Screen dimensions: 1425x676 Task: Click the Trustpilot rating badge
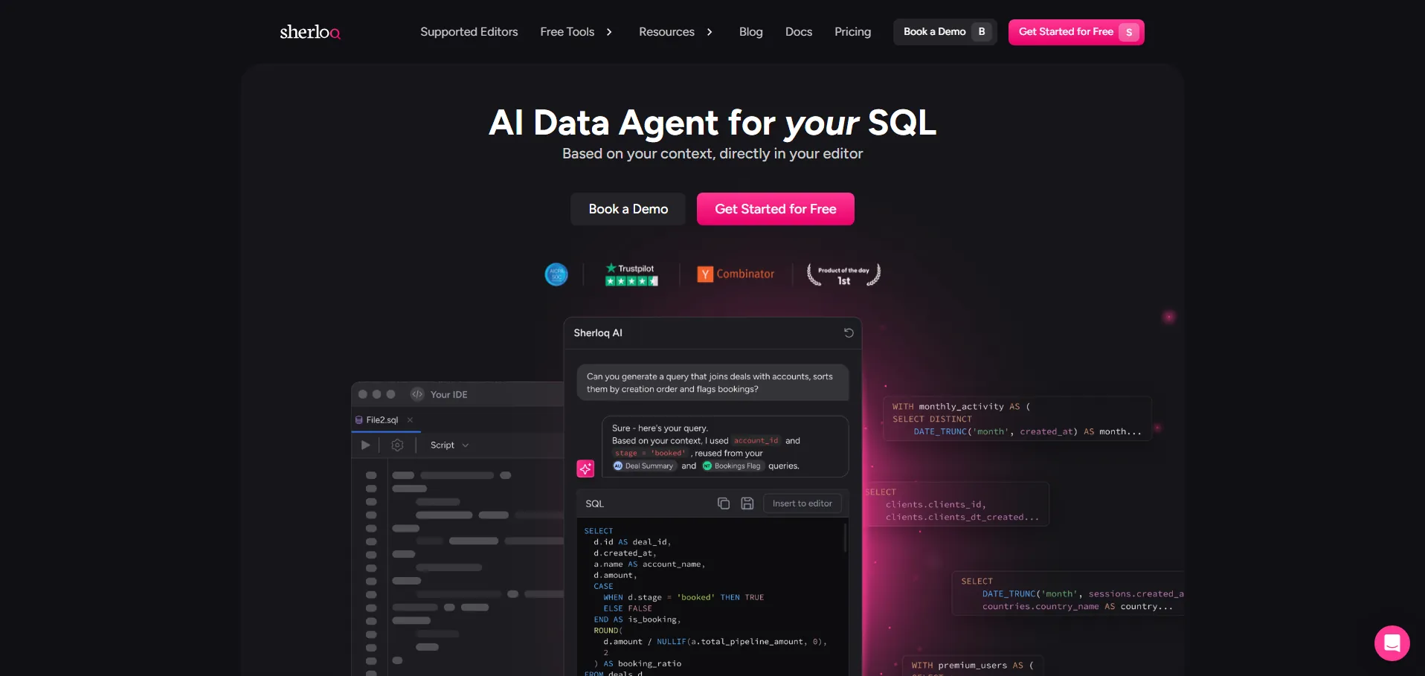point(631,274)
